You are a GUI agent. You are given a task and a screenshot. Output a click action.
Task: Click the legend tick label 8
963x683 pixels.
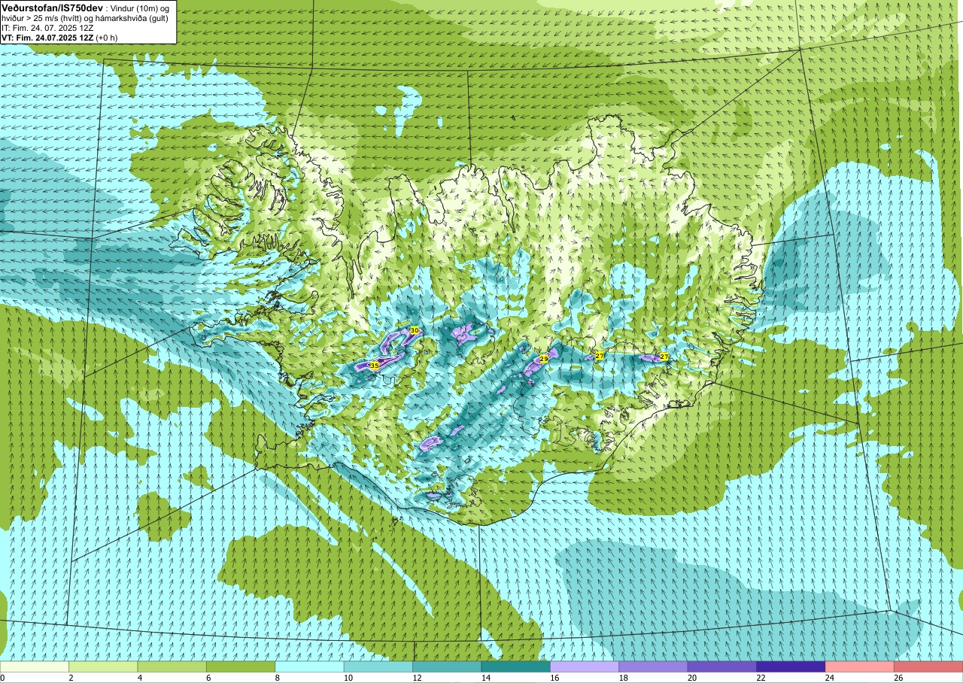point(277,678)
